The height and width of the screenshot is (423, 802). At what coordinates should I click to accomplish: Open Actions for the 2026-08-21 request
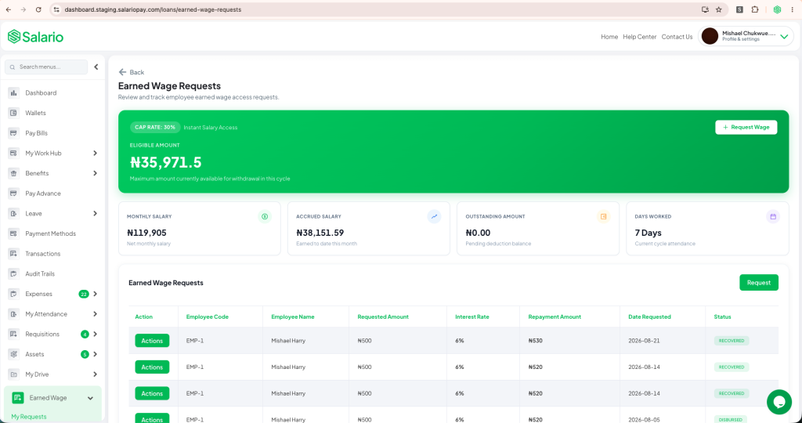pos(152,341)
